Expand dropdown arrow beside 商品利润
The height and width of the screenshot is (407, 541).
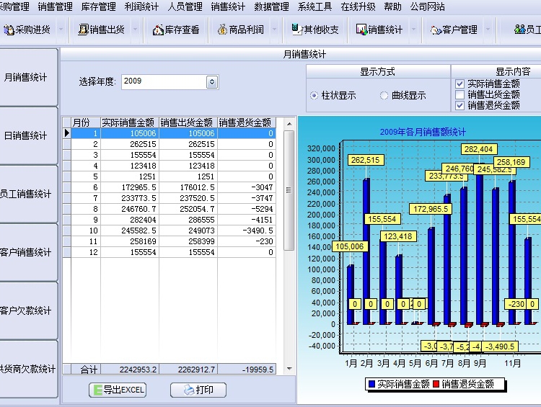[x=275, y=30]
